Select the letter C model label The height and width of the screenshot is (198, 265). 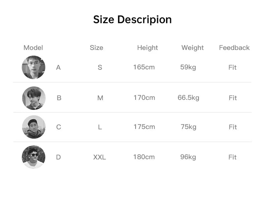point(59,127)
